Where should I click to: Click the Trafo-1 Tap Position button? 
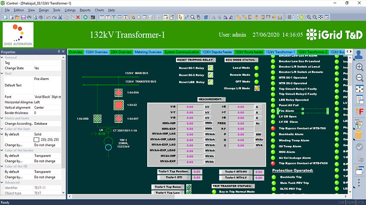(173, 171)
